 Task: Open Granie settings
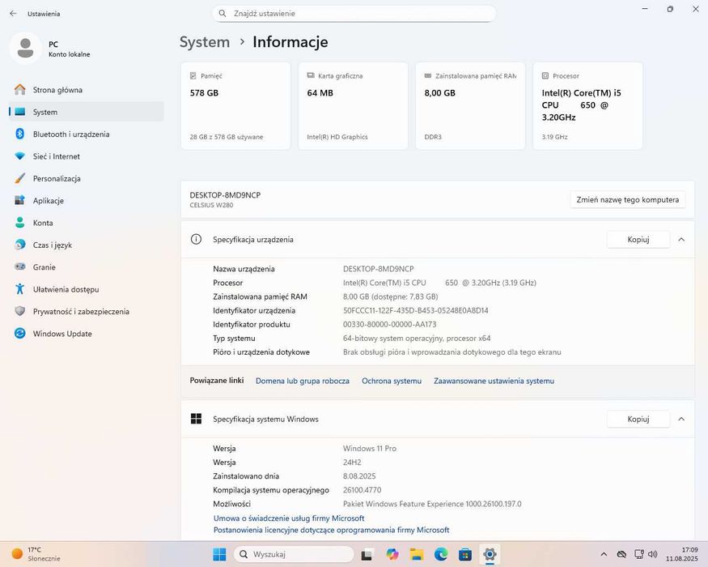tap(87, 267)
